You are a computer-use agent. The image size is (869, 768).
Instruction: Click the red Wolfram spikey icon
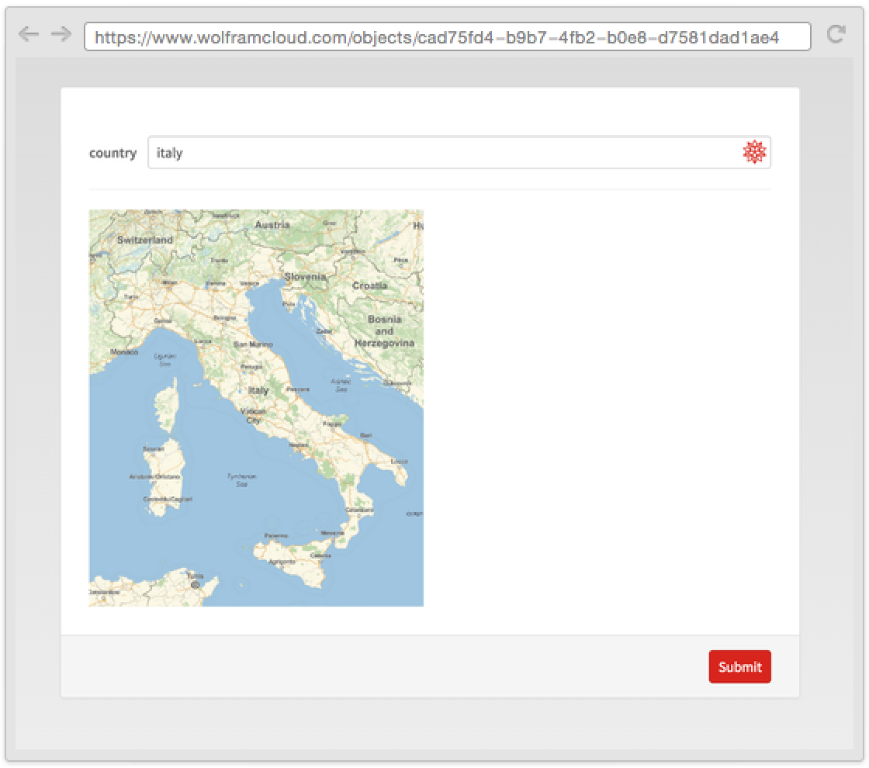point(754,152)
